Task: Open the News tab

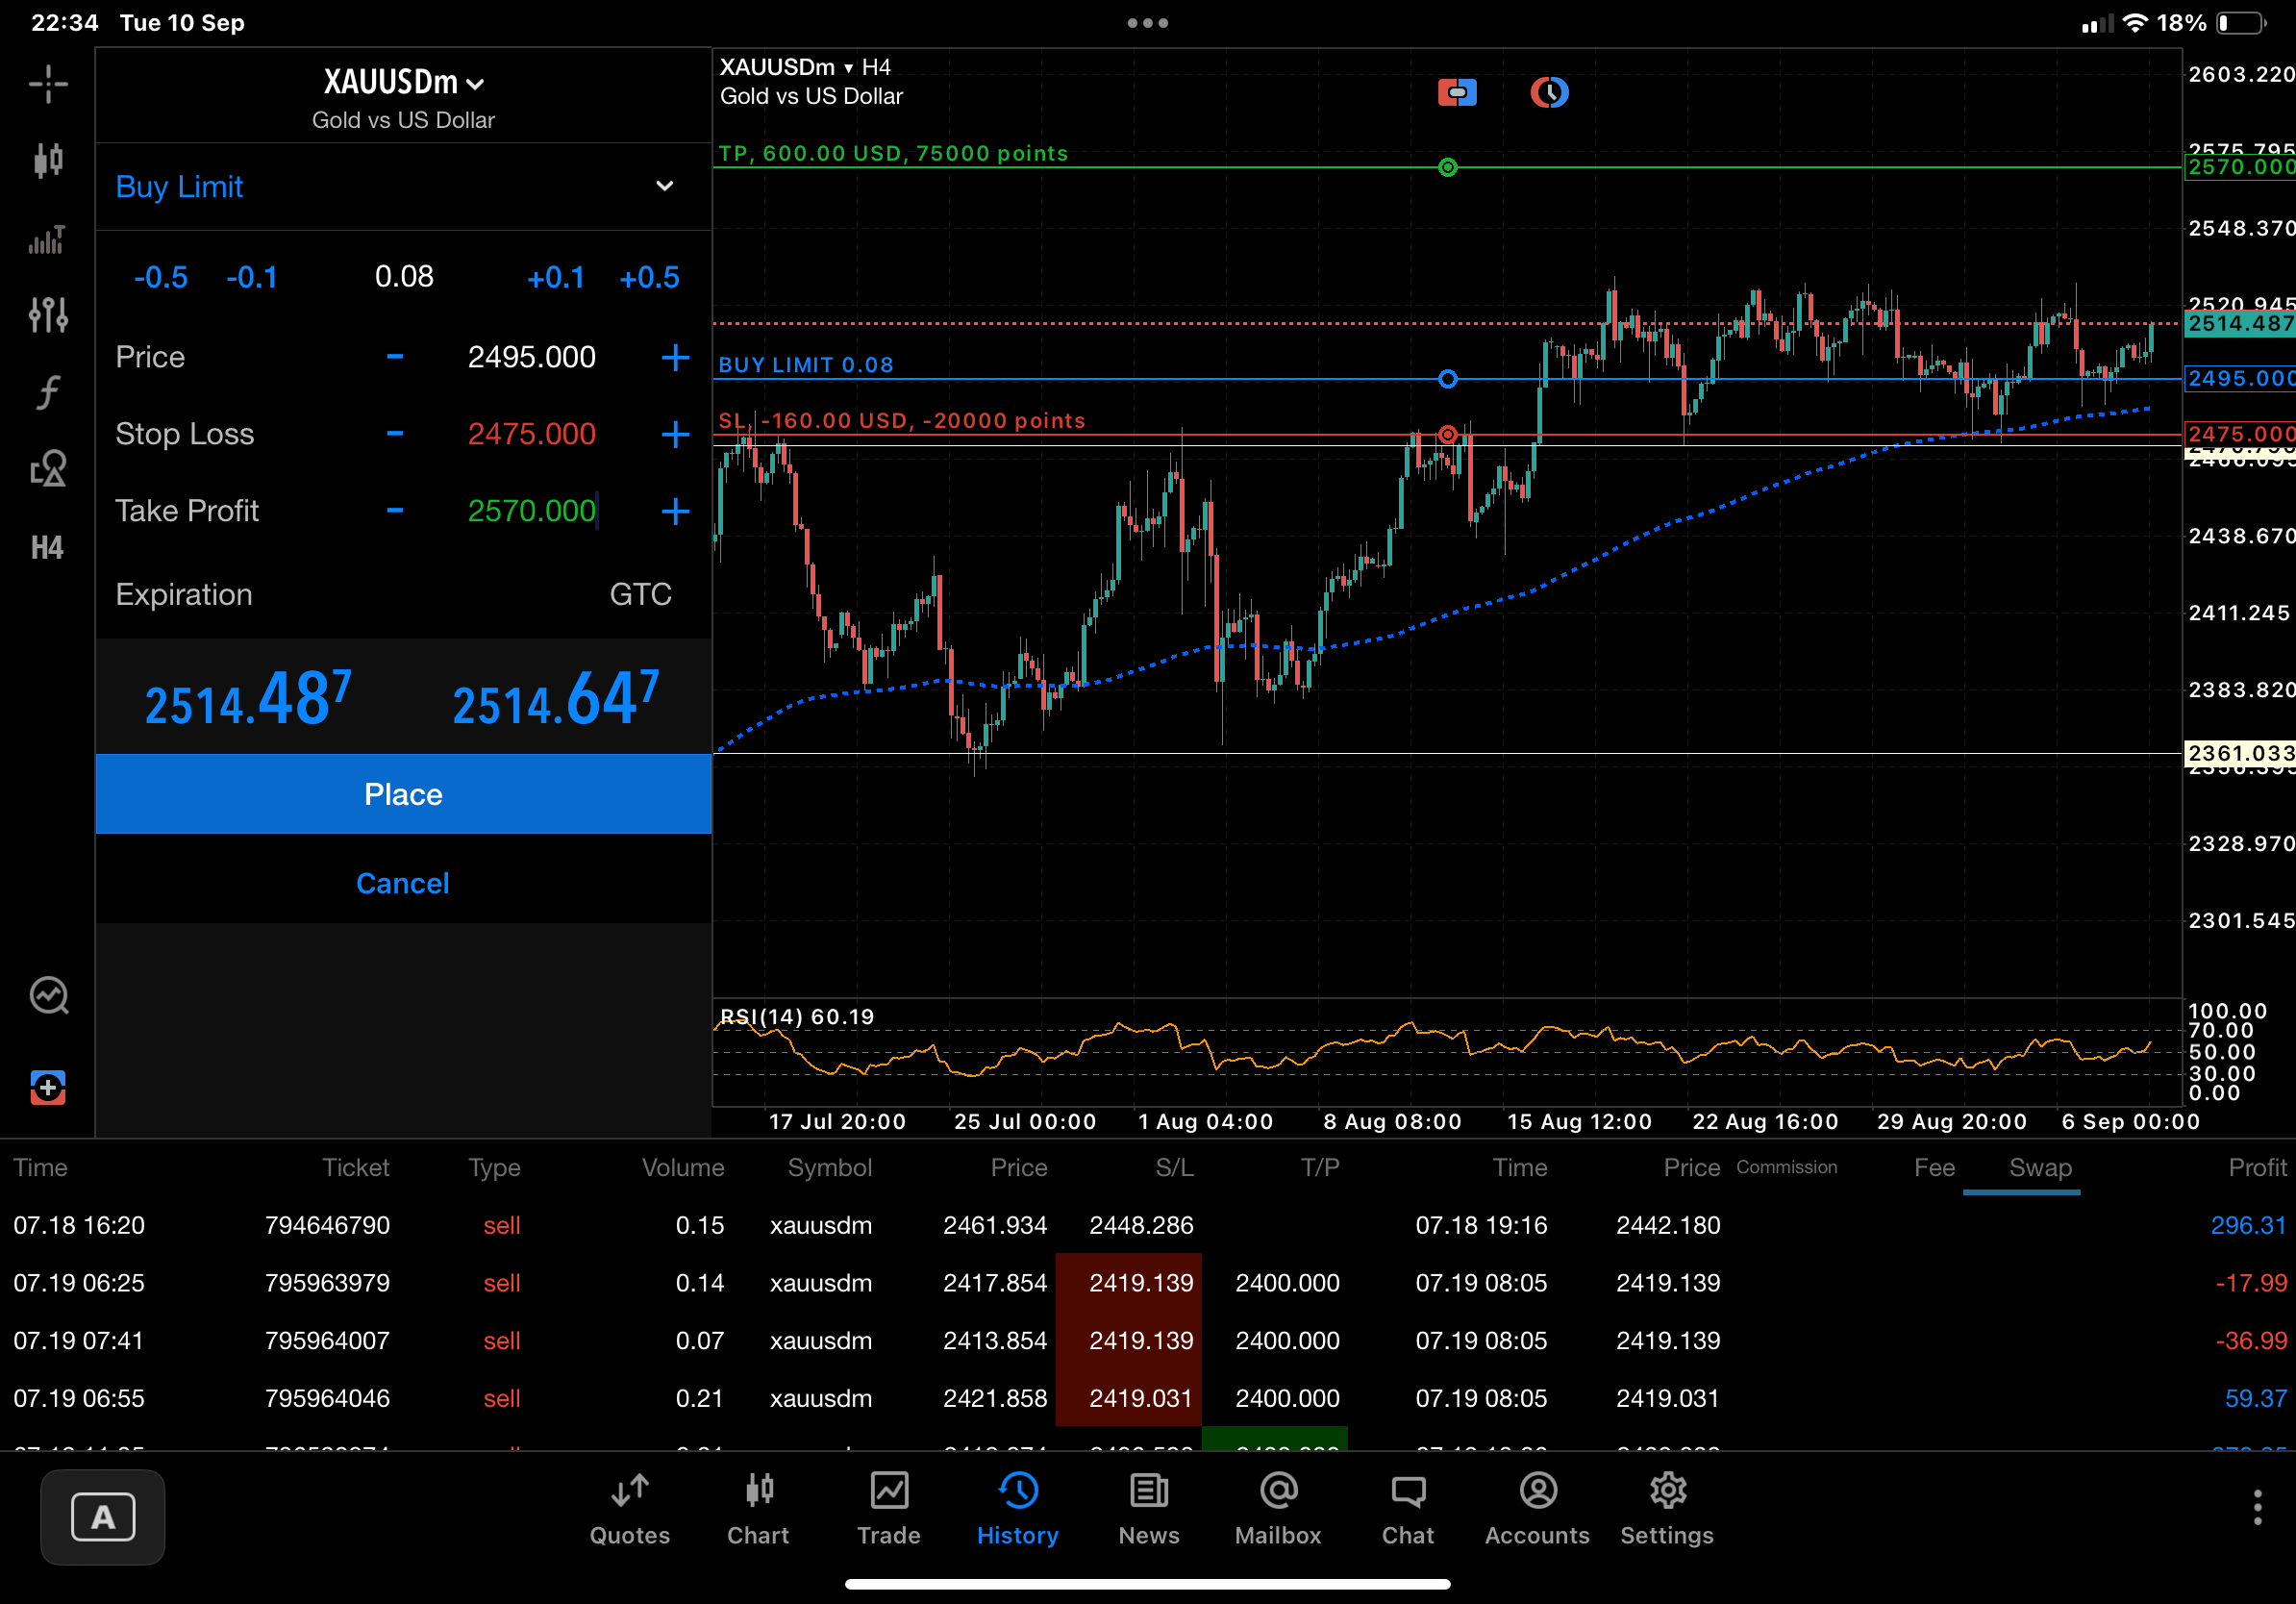Action: [1149, 1510]
